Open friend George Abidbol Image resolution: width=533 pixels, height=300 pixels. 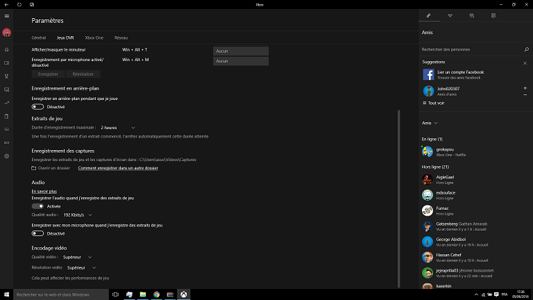pos(475,242)
